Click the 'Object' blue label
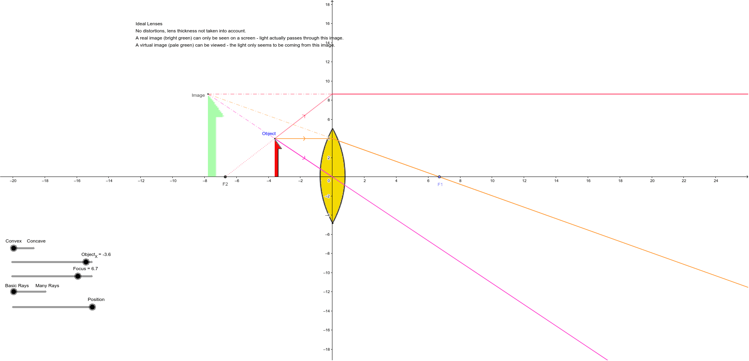This screenshot has height=361, width=749. (x=269, y=133)
